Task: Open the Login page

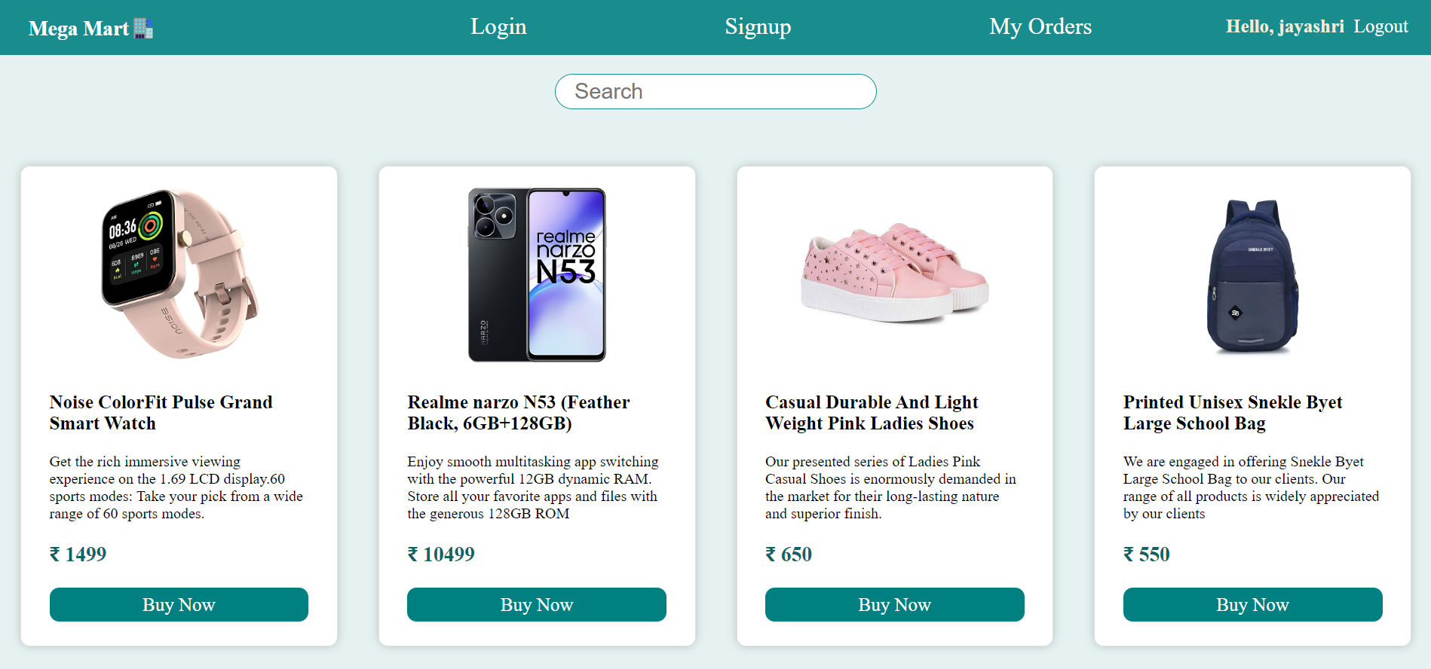Action: (498, 27)
